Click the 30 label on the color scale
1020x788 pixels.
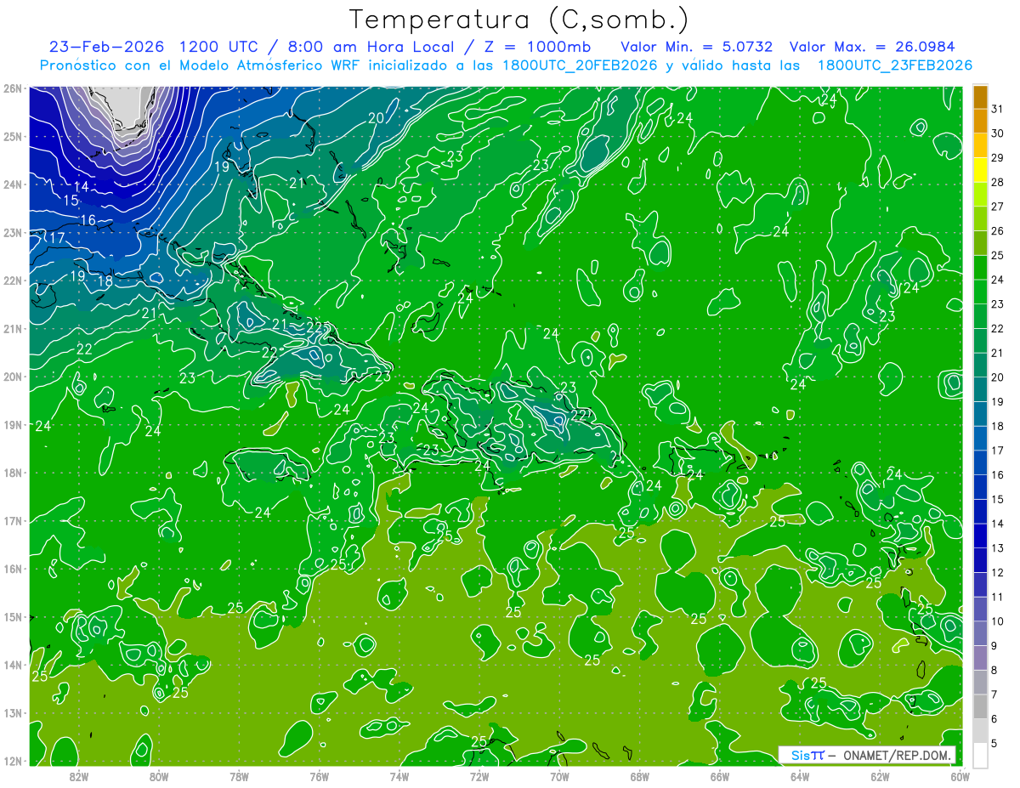click(997, 133)
